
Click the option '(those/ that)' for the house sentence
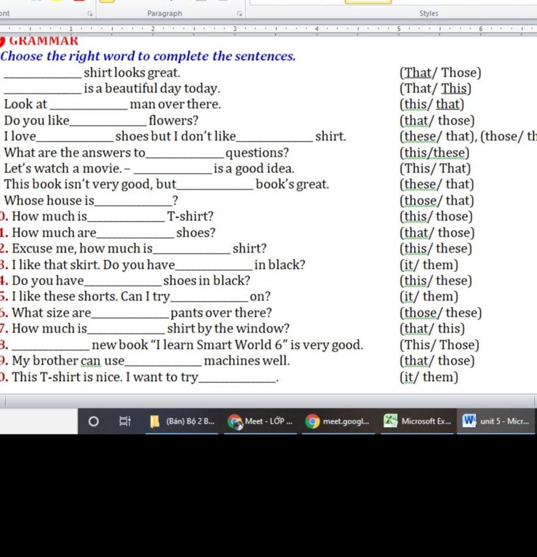pos(437,201)
